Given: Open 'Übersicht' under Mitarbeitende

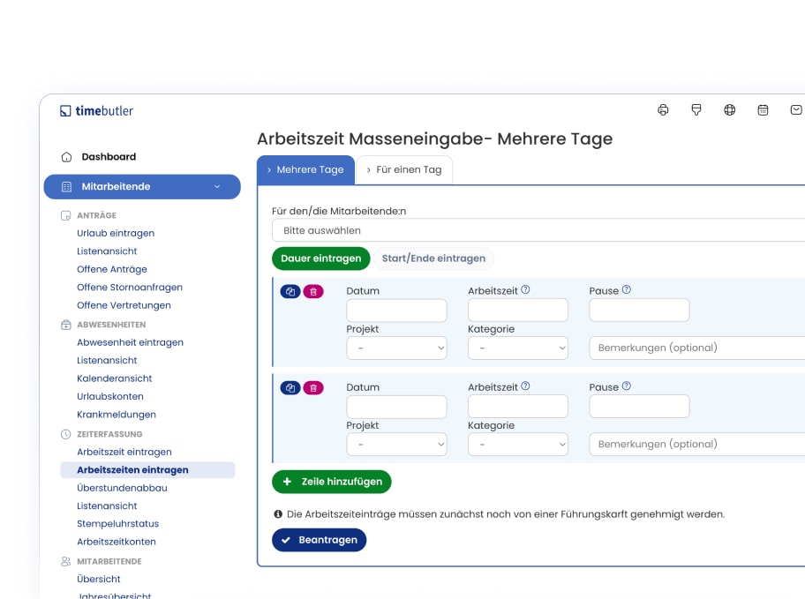Looking at the screenshot, I should (99, 580).
